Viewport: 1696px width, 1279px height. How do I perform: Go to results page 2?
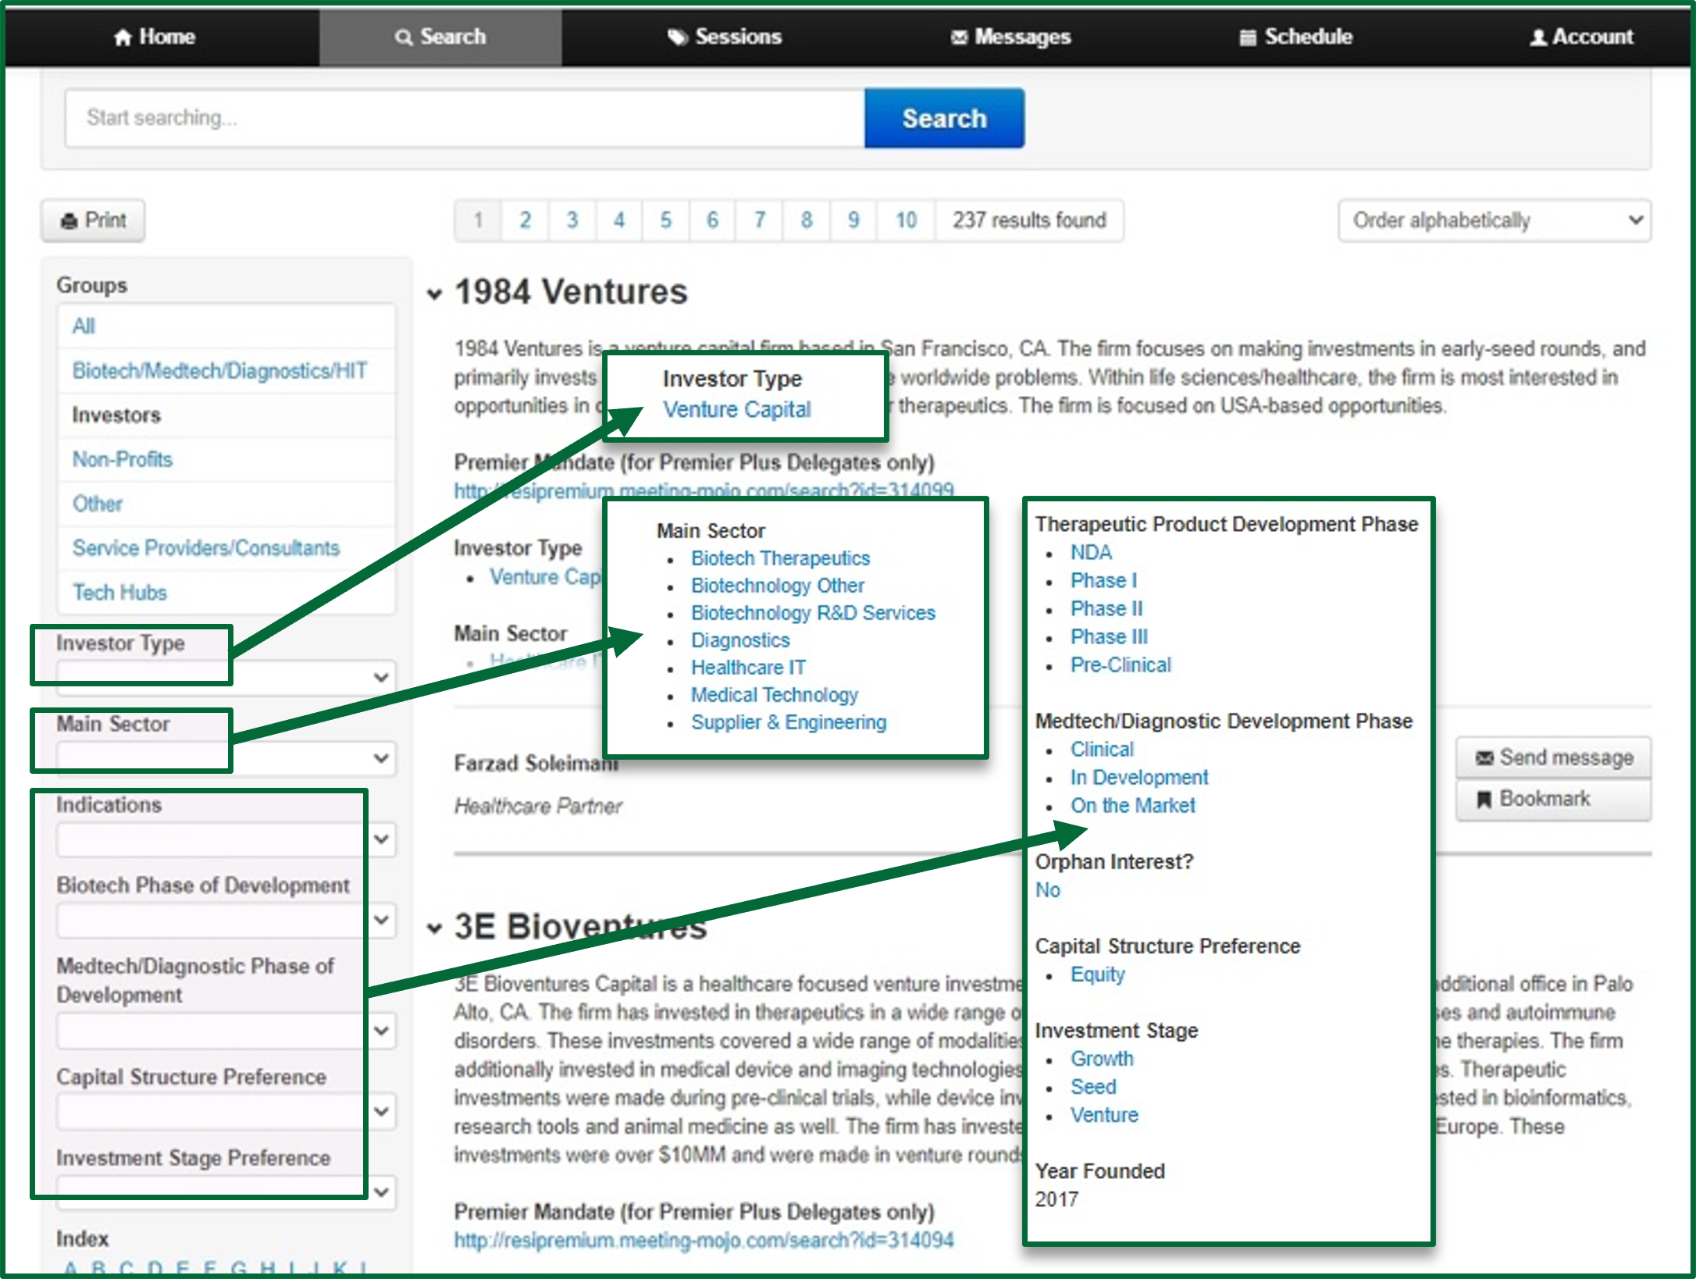coord(525,220)
